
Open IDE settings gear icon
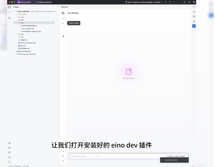[194, 2]
